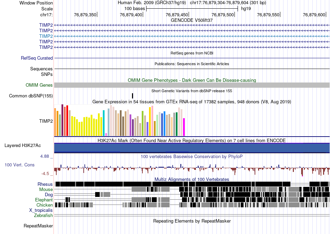The width and height of the screenshot is (330, 234).
Task: Select the Chicken alignment label
Action: point(44,205)
